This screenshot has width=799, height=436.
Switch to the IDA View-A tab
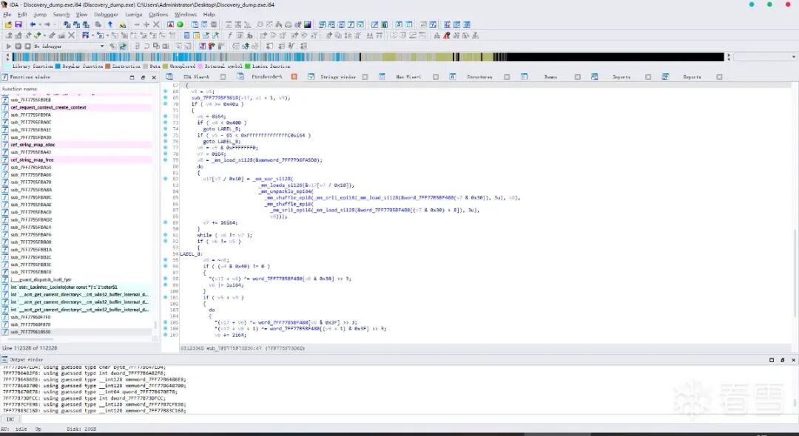point(195,77)
